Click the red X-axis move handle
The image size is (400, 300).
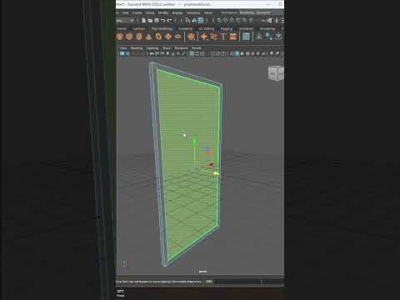click(x=211, y=165)
